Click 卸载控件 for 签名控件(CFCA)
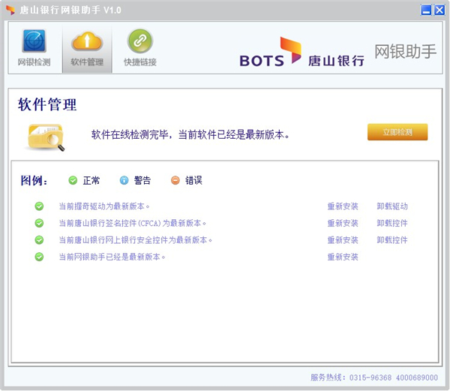Viewport: 450px width, 391px height. (x=392, y=223)
